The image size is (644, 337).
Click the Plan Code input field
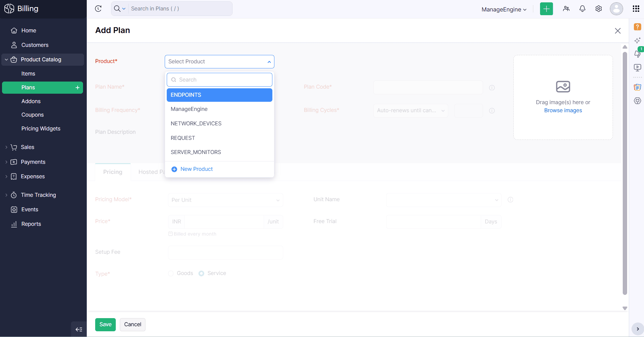pyautogui.click(x=428, y=88)
